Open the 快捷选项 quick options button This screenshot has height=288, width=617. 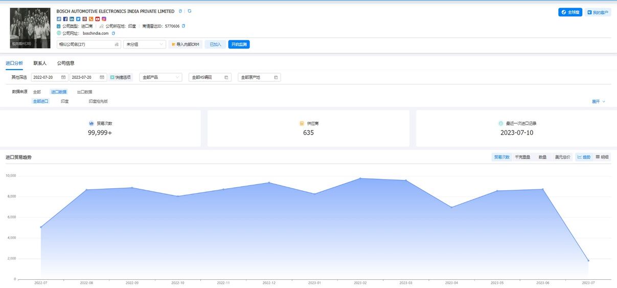[x=121, y=77]
